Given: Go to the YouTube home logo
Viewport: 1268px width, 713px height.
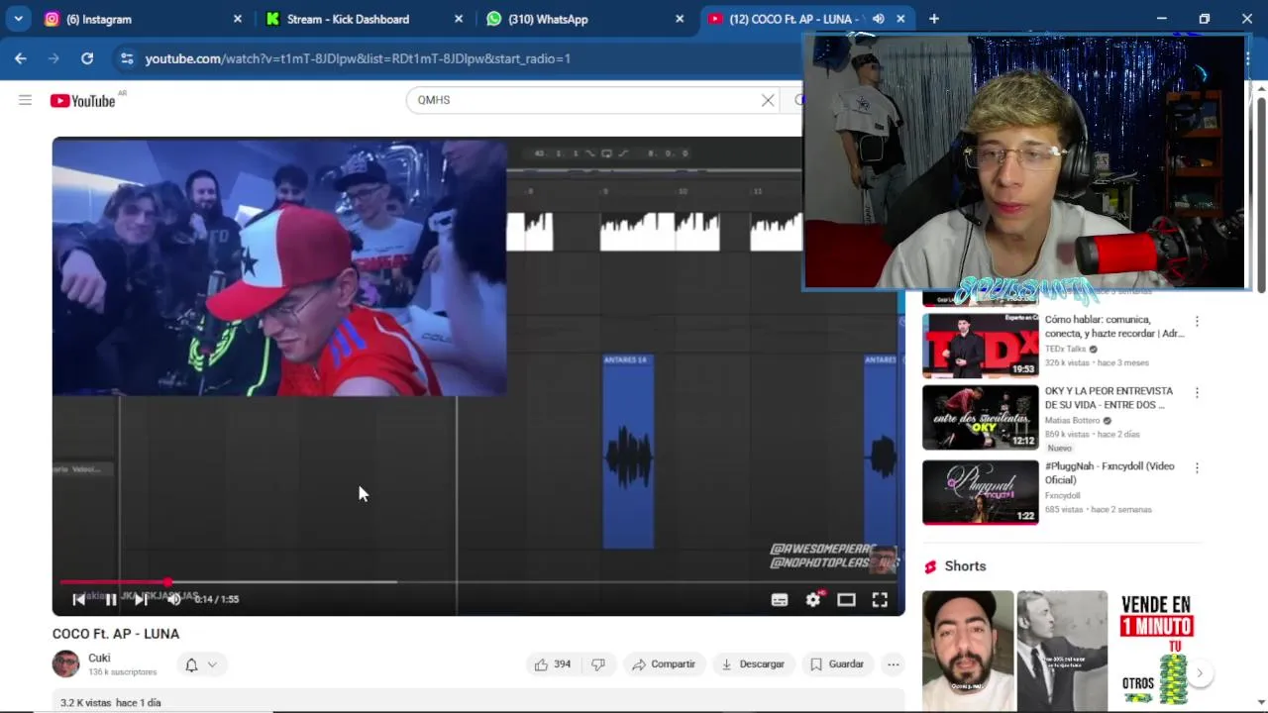Looking at the screenshot, I should [x=82, y=100].
